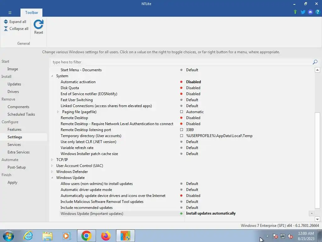Toggle Include recommended updates value
The image size is (322, 242).
click(192, 207)
